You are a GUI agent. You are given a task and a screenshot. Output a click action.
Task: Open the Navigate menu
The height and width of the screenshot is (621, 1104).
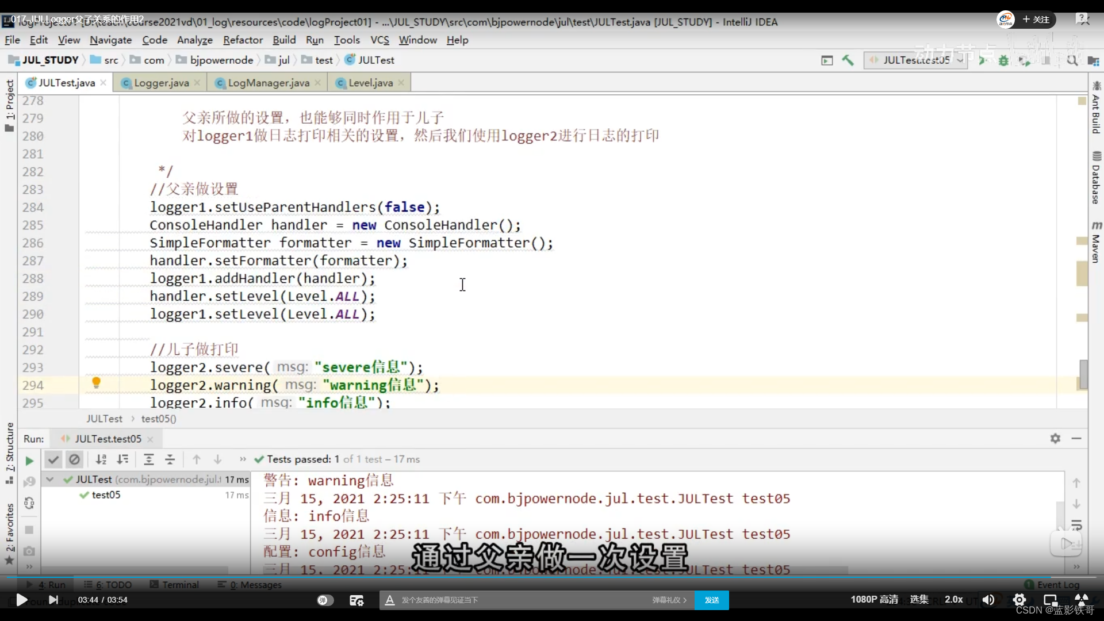[110, 40]
